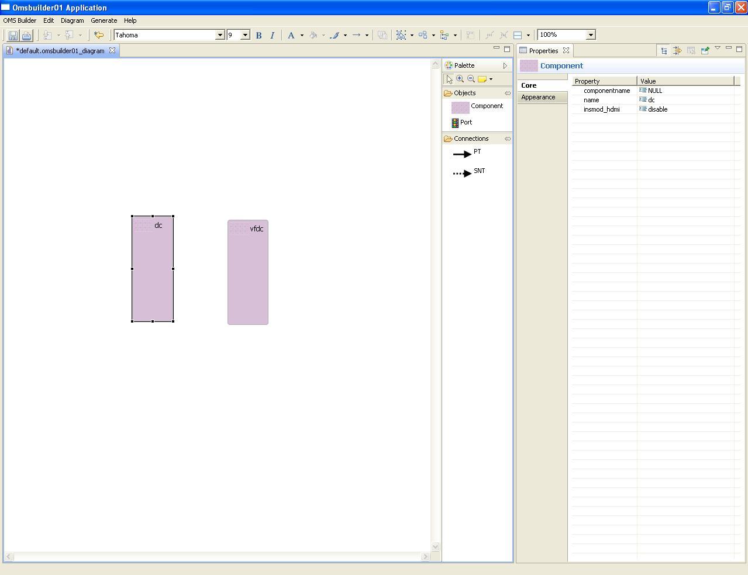
Task: Open the font size 9 dropdown
Action: pyautogui.click(x=245, y=35)
